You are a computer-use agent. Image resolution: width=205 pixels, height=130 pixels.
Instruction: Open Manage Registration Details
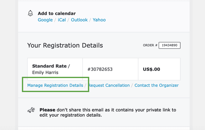55,85
